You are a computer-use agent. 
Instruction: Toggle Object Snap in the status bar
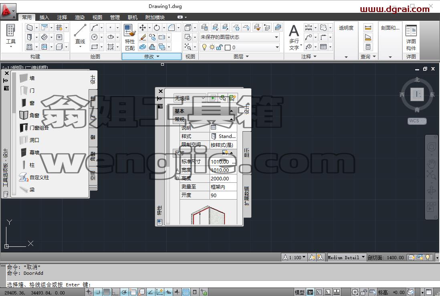(x=133, y=292)
